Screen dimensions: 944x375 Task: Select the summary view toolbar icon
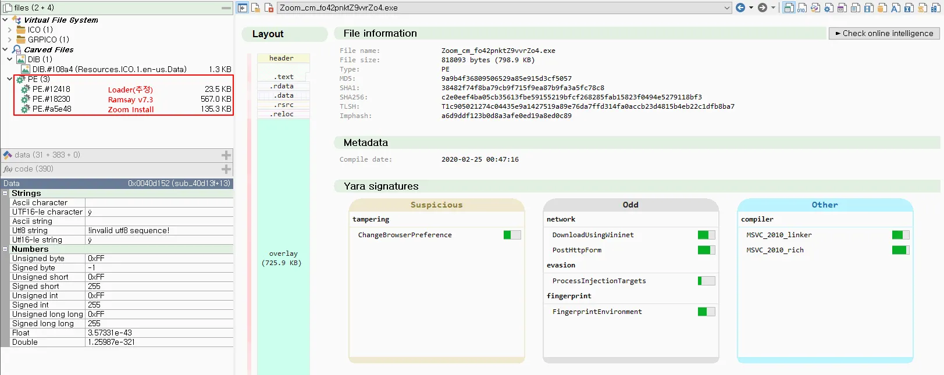pyautogui.click(x=789, y=8)
